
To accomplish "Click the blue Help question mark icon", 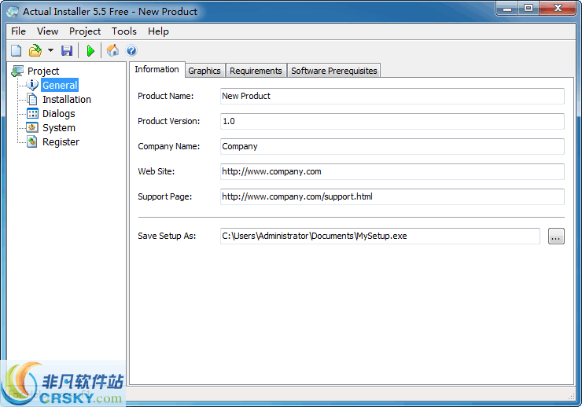I will tap(131, 50).
